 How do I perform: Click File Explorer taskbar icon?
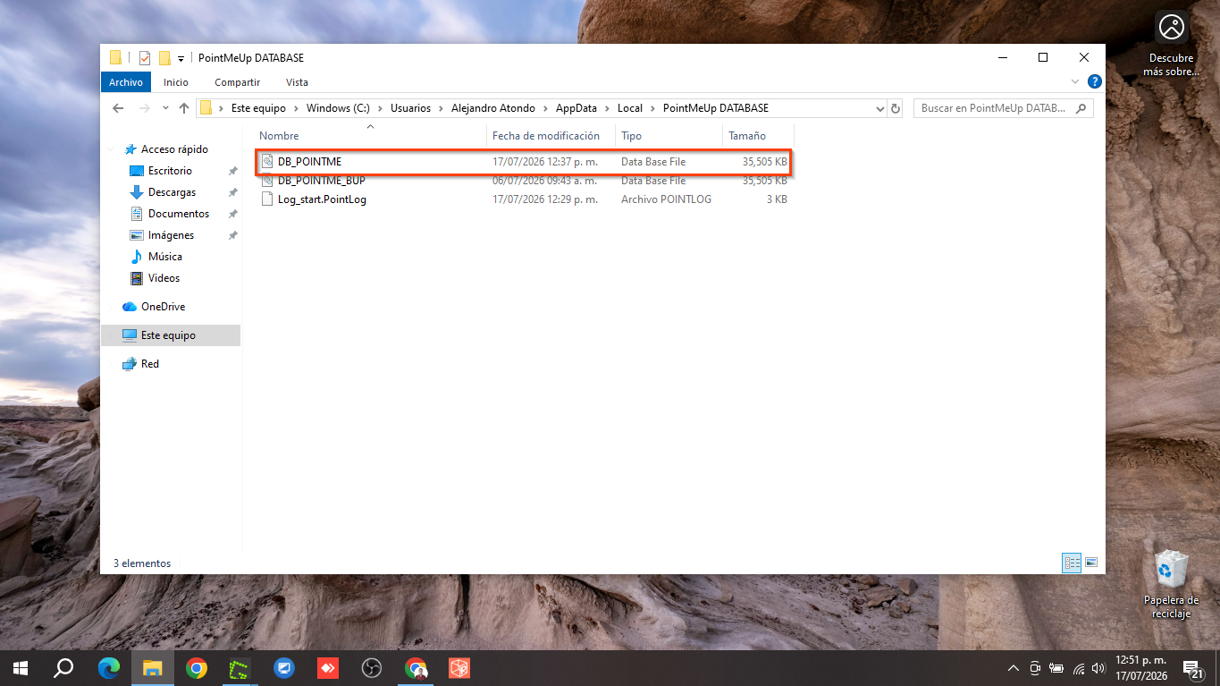pyautogui.click(x=153, y=668)
